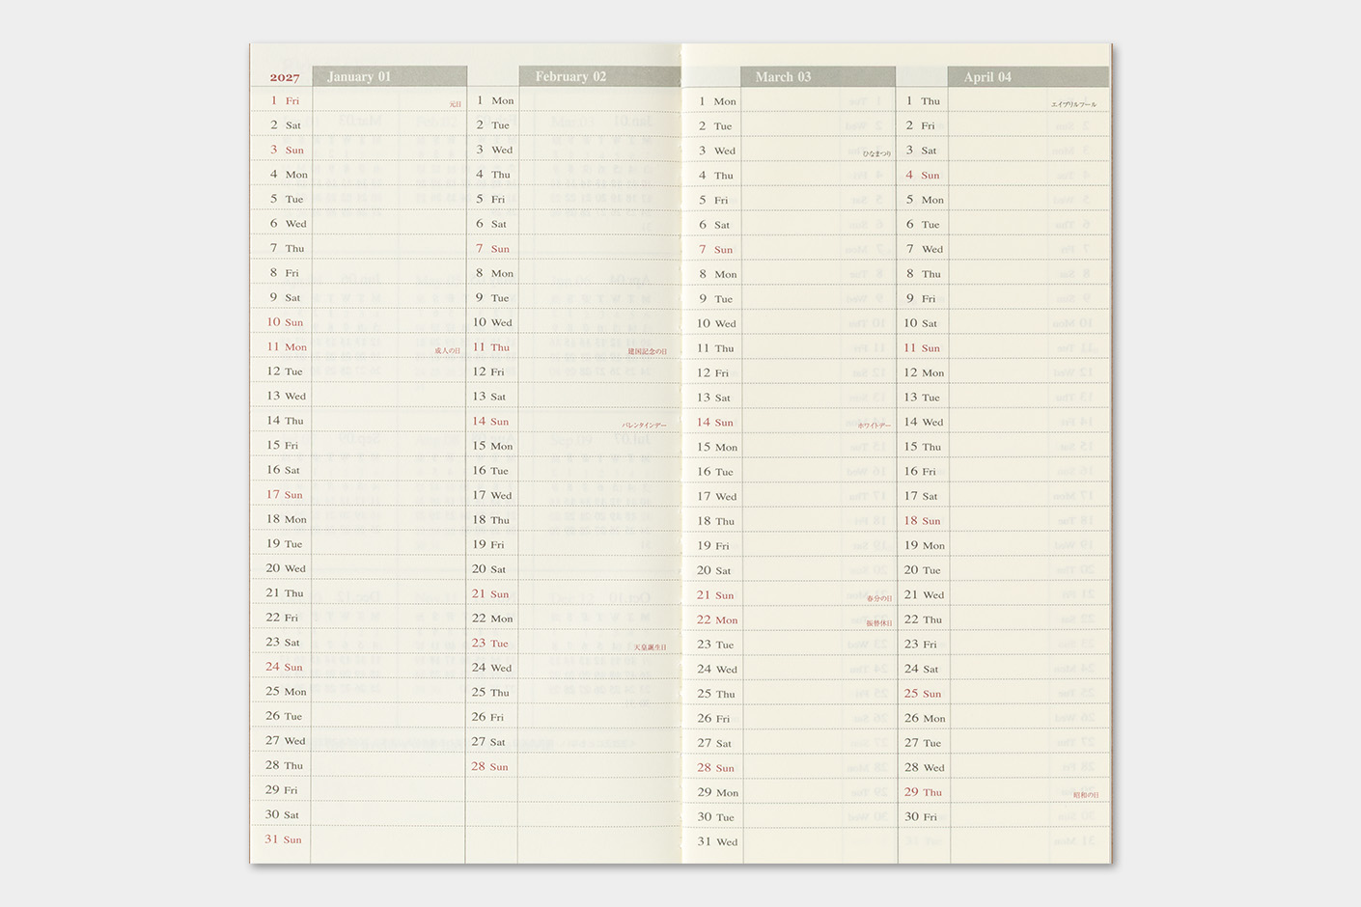Select the January 01 month header

click(x=389, y=76)
